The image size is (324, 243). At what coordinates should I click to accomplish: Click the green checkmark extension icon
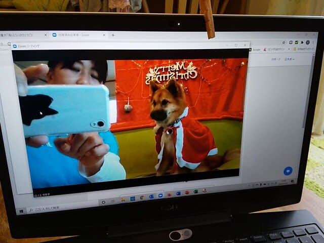coord(297,43)
